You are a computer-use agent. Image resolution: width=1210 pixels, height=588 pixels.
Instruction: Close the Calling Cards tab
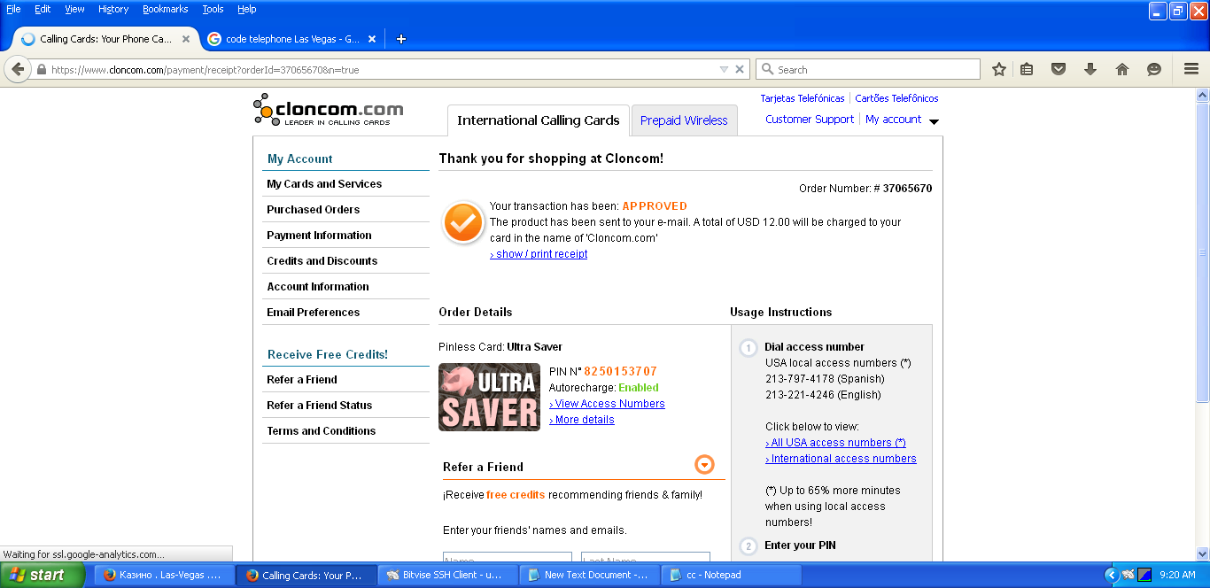[x=186, y=39]
